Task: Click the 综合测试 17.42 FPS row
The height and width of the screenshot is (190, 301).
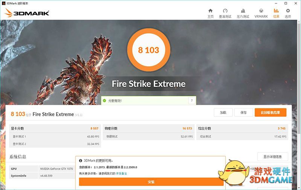Action: [242, 136]
